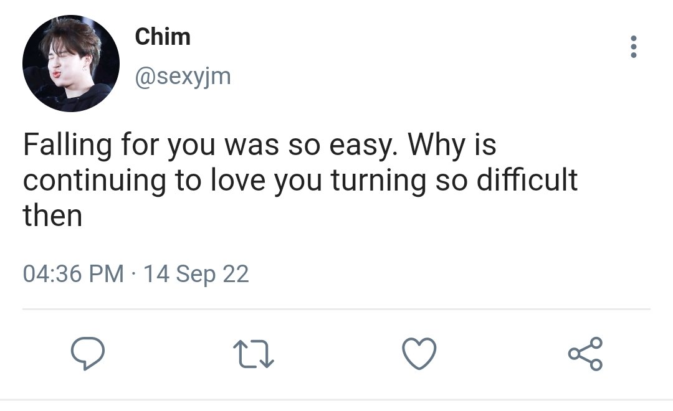Click the phrase 'Why is' in the tweet
Viewport: 673px width, 411px height.
pyautogui.click(x=452, y=145)
